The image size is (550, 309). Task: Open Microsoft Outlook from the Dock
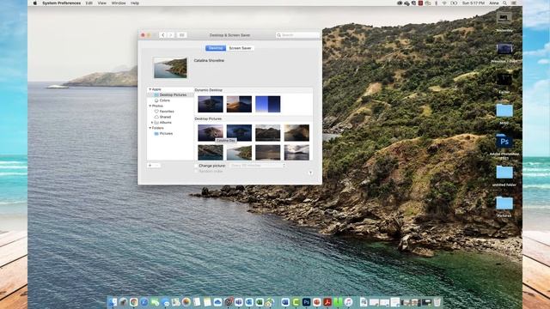[x=249, y=302]
